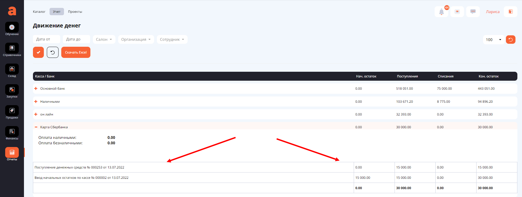Switch to the Каталог tab
Image resolution: width=522 pixels, height=197 pixels.
coord(39,12)
